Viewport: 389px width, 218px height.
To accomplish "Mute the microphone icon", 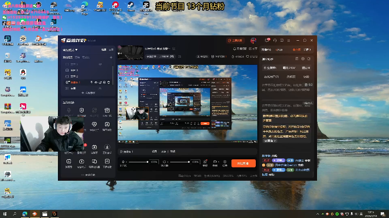I will [x=123, y=162].
